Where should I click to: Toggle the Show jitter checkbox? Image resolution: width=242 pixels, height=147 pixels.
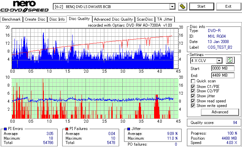click(x=193, y=96)
